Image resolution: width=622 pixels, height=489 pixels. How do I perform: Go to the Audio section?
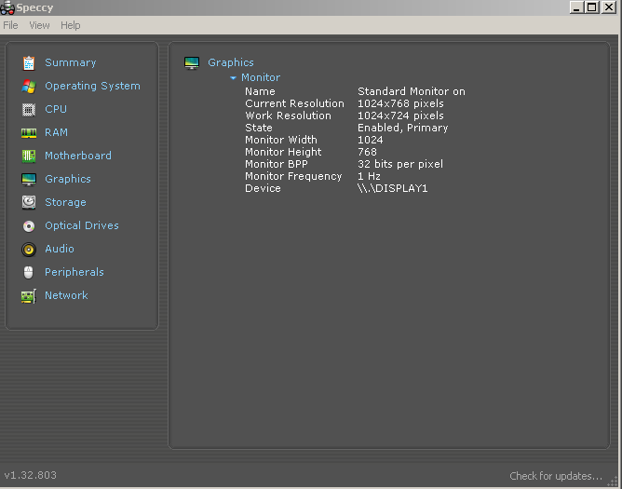pyautogui.click(x=60, y=249)
